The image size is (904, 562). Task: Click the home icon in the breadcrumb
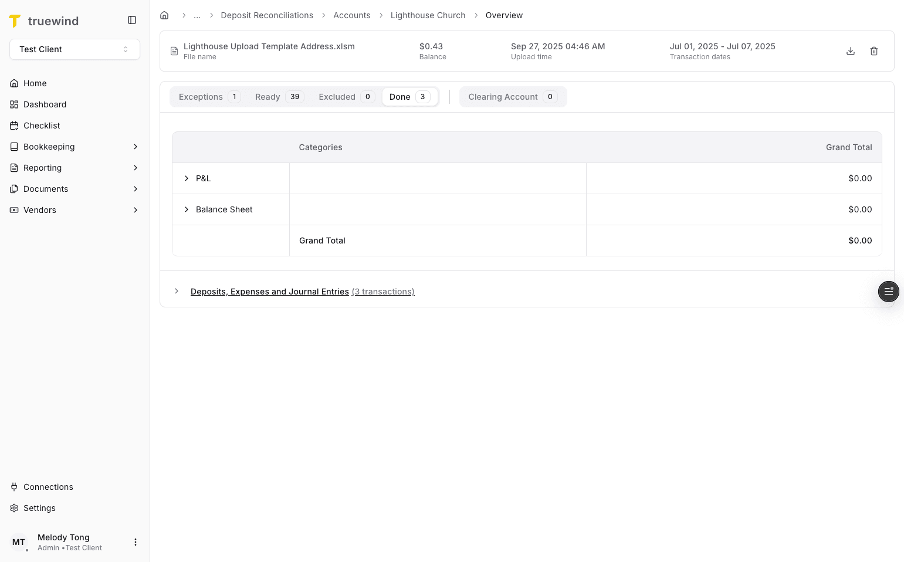(x=164, y=15)
